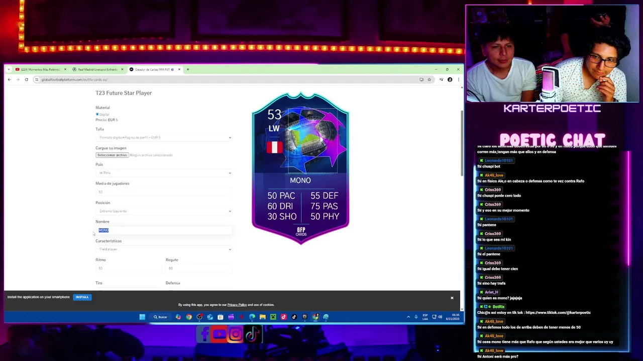Open the País dropdown showing Peru
Image resolution: width=643 pixels, height=361 pixels.
pos(164,173)
